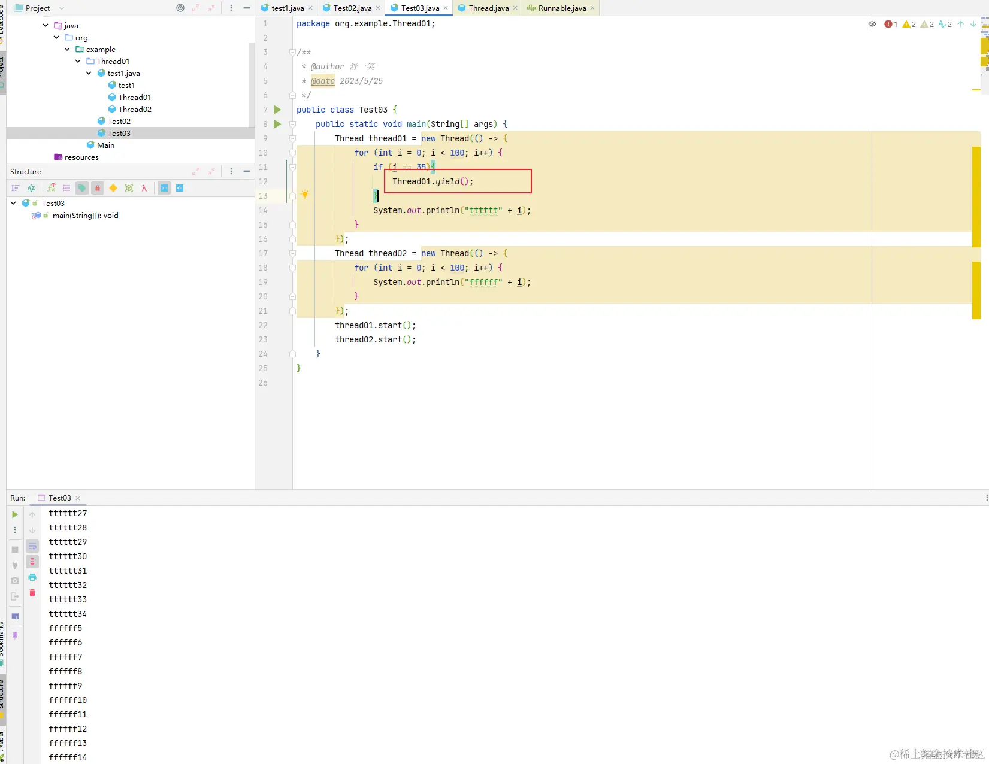Toggle show lambdas in Structure
Image resolution: width=989 pixels, height=764 pixels.
tap(144, 188)
